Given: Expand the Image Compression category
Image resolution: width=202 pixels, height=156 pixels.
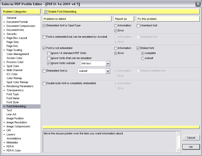Looking at the screenshot, I should [4, 126].
